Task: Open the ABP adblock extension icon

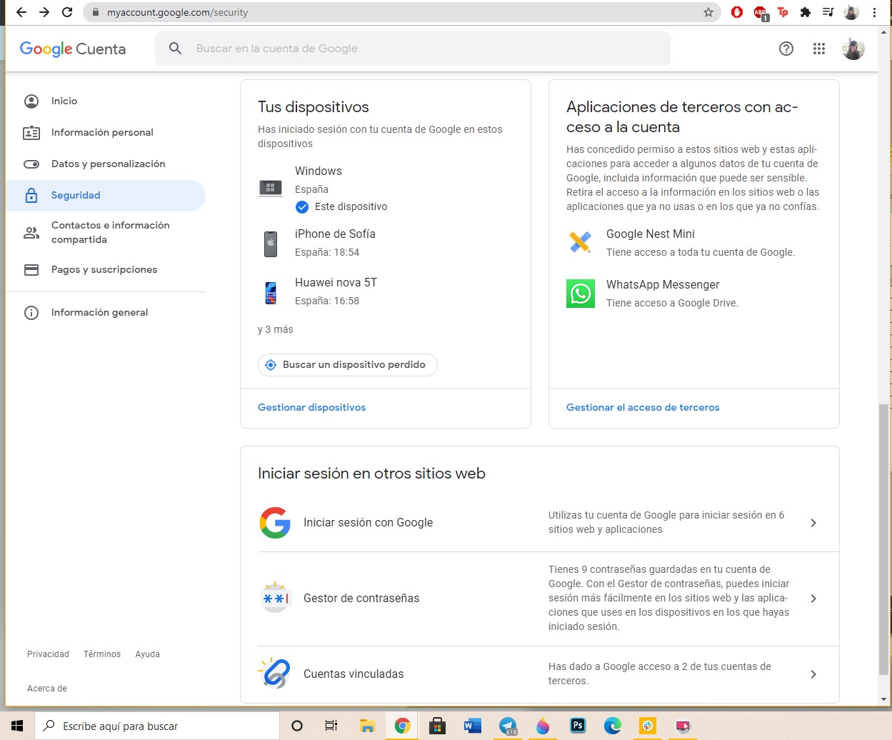Action: coord(761,13)
